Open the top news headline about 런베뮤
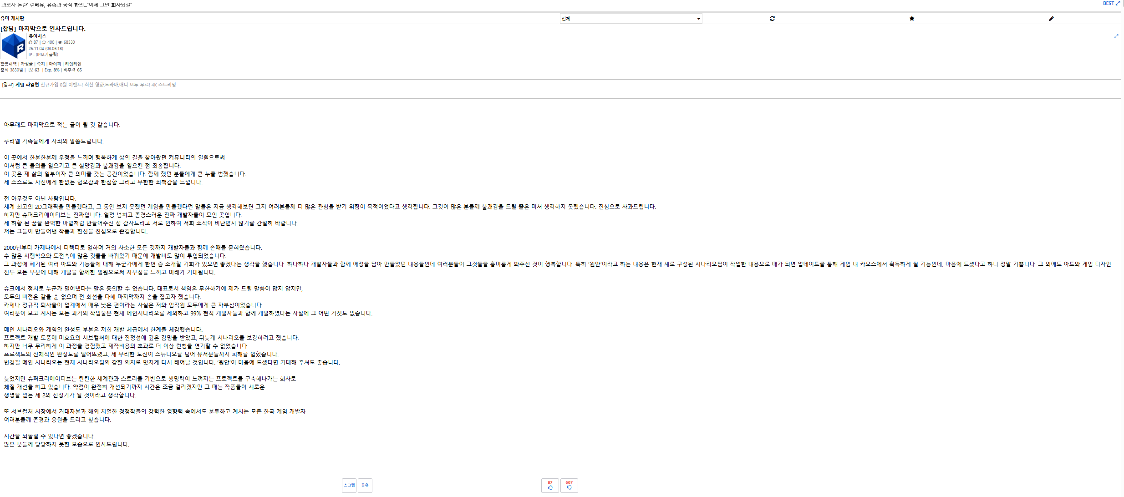The height and width of the screenshot is (497, 1124). point(66,5)
